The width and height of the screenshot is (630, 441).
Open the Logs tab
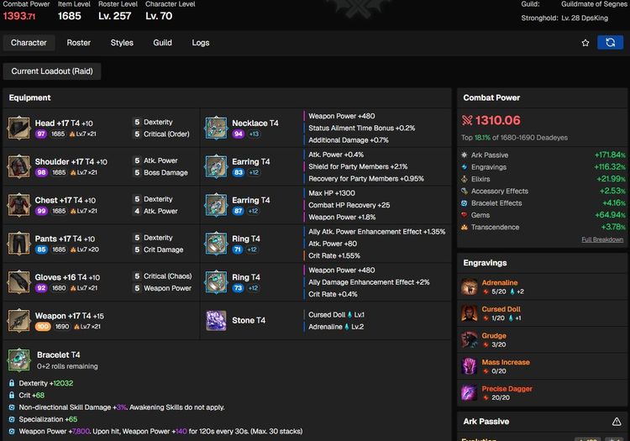coord(201,43)
